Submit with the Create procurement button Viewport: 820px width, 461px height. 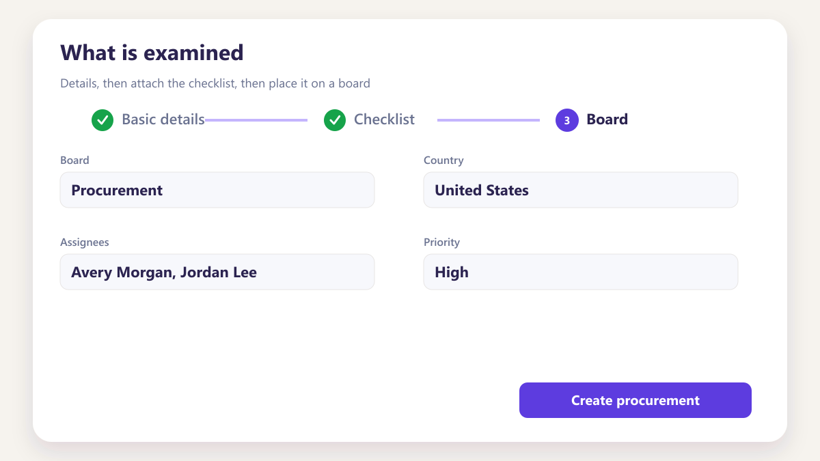[635, 400]
